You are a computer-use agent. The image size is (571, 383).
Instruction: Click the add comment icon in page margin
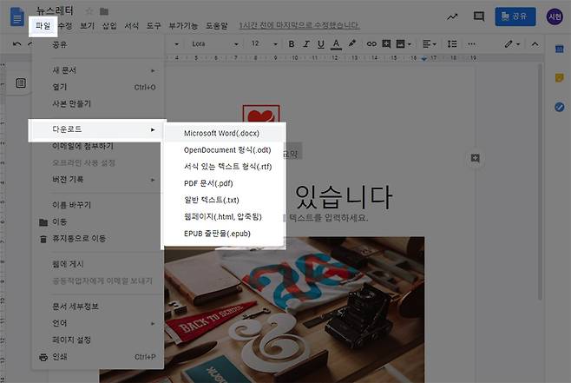476,158
